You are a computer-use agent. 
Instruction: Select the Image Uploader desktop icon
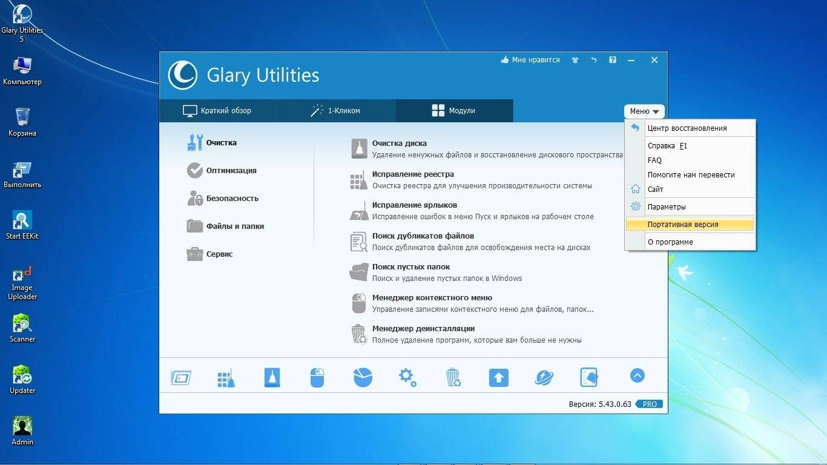[22, 283]
